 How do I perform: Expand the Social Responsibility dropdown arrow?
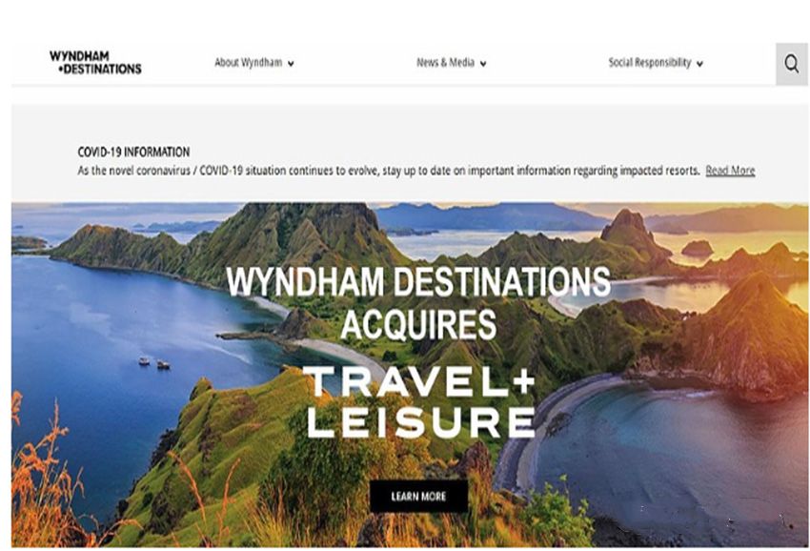click(x=699, y=64)
